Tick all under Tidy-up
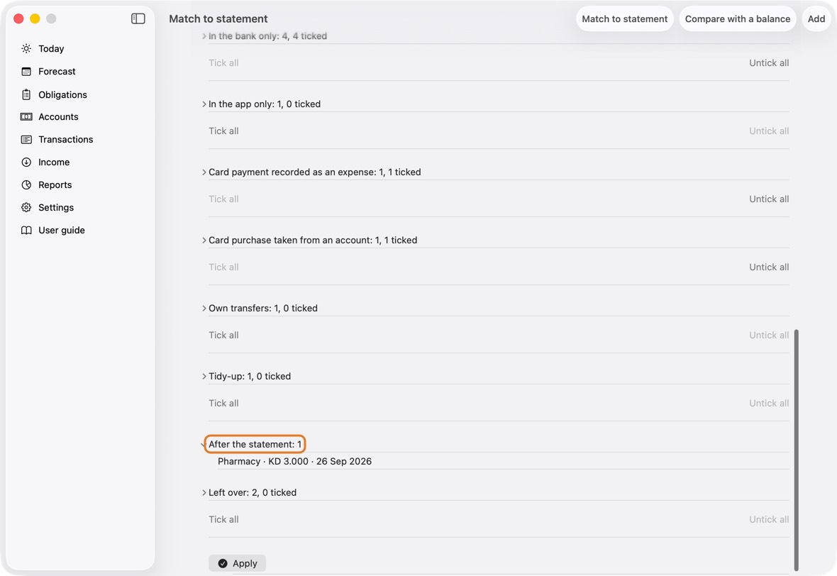 tap(223, 403)
